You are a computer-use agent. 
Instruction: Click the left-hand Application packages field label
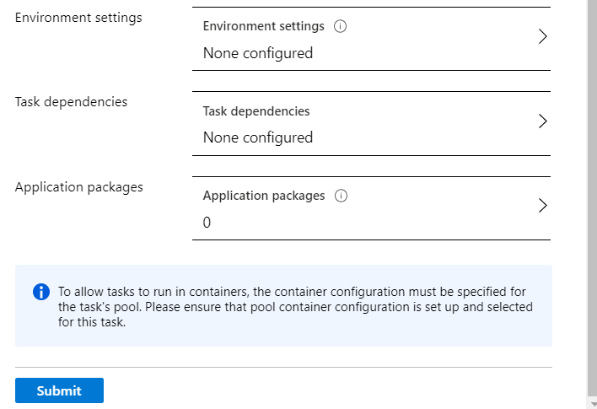click(x=78, y=187)
